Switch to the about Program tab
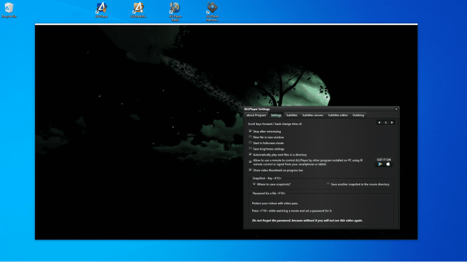This screenshot has width=467, height=262. [x=256, y=115]
